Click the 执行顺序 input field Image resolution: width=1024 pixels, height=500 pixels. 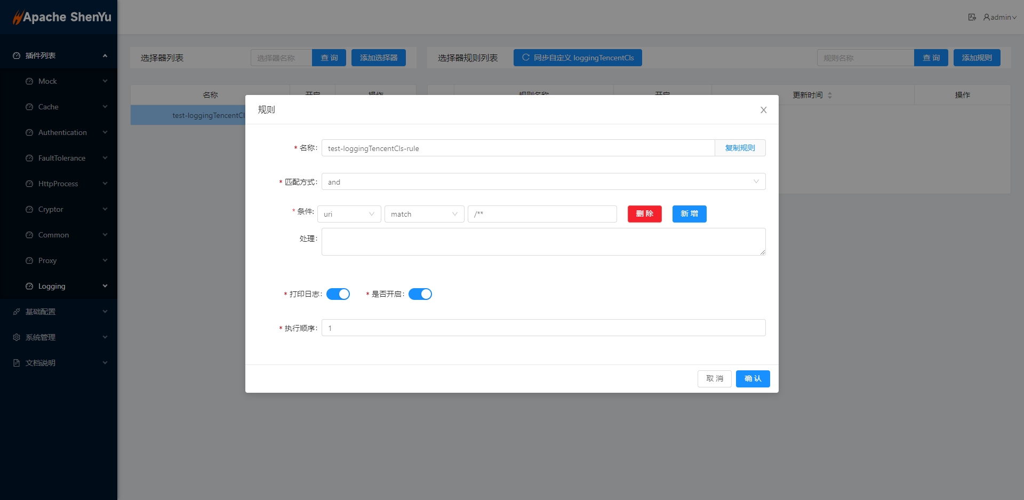tap(543, 328)
